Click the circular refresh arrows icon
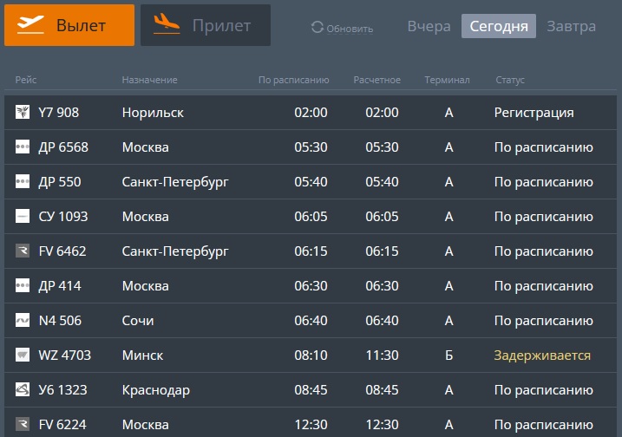 click(318, 27)
